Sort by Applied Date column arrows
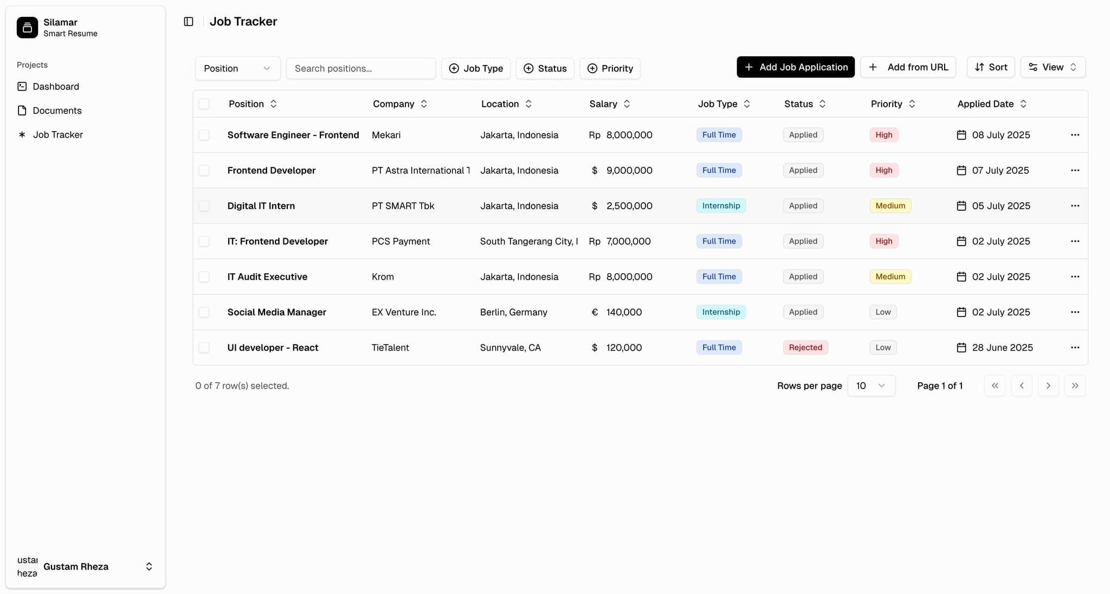Viewport: 1110px width, 594px height. tap(1023, 104)
